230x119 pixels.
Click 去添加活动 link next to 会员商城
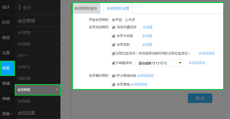click(x=139, y=85)
